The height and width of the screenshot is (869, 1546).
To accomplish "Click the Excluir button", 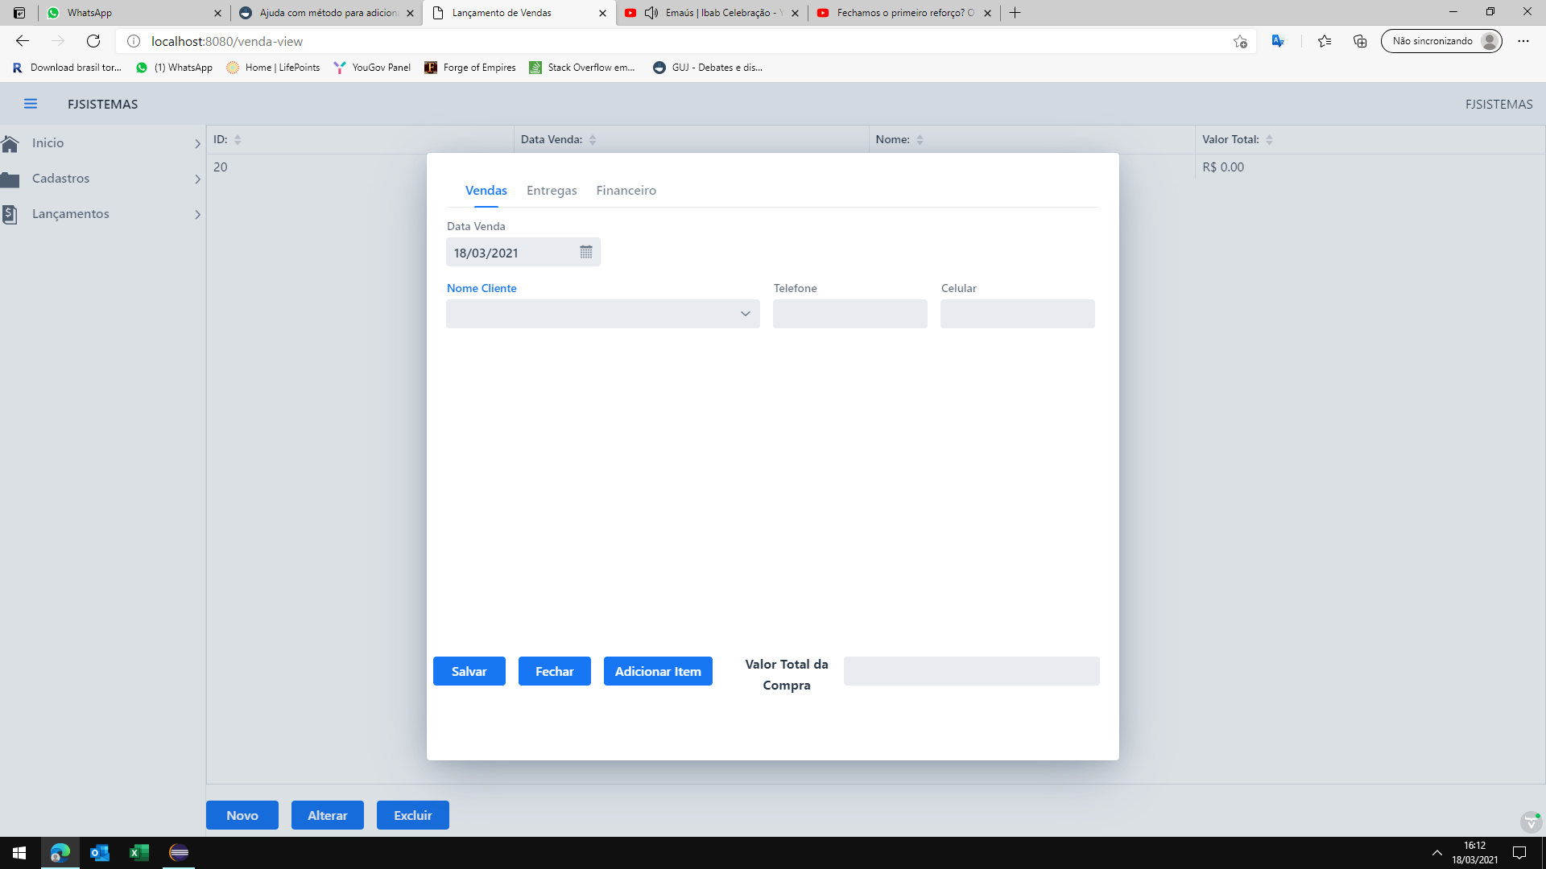I will [413, 815].
